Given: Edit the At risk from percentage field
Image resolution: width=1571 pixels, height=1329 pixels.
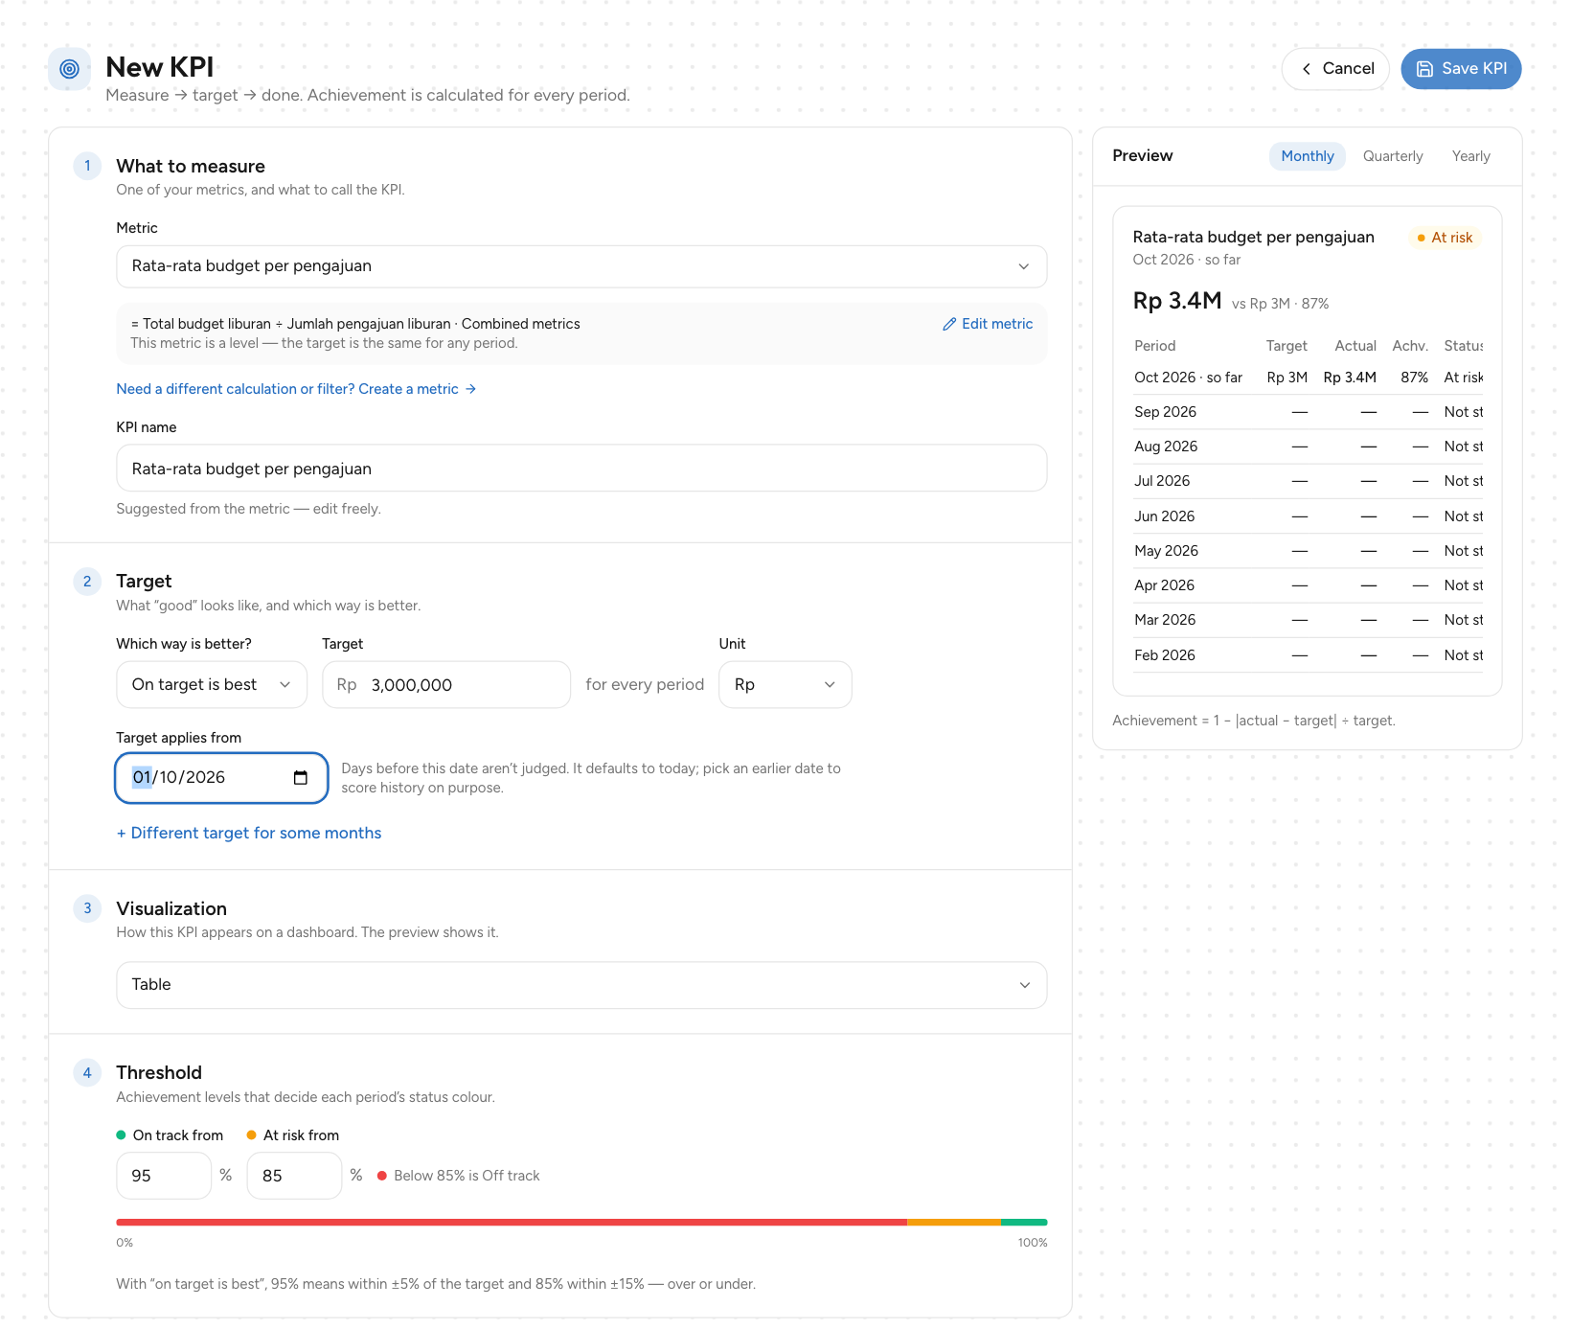Looking at the screenshot, I should point(294,1176).
